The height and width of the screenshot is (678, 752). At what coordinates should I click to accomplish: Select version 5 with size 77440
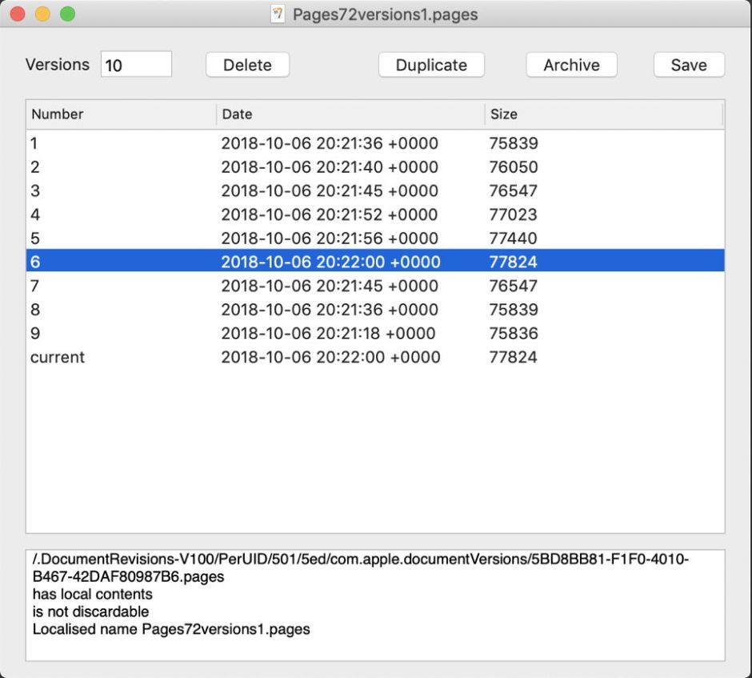[374, 239]
